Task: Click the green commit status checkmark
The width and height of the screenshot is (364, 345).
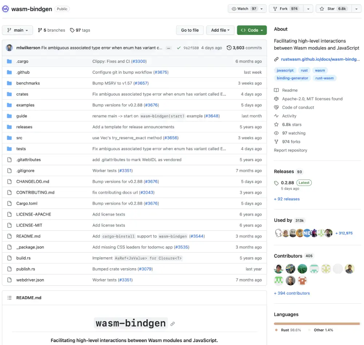Action: coord(178,48)
